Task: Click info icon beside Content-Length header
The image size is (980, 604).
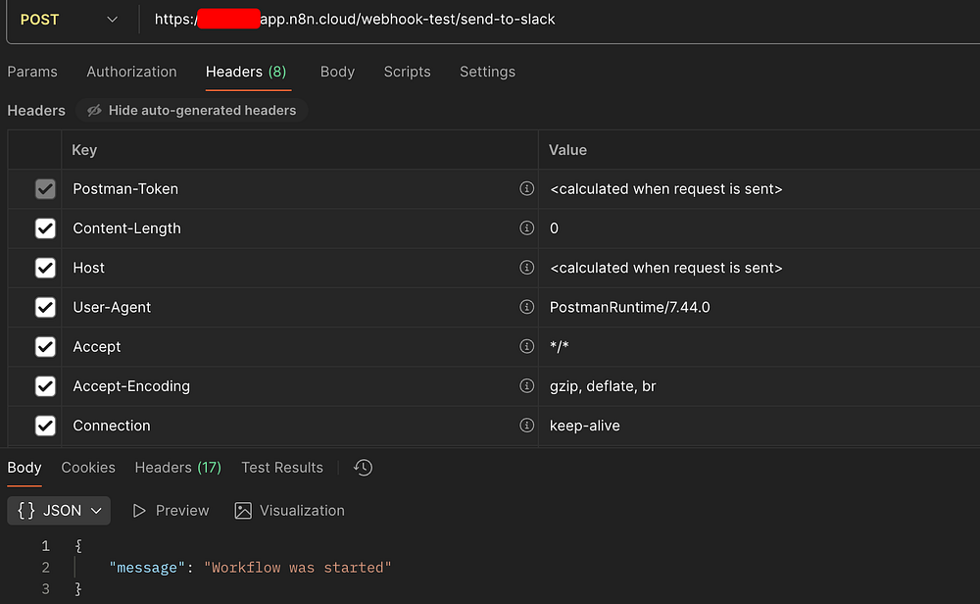Action: click(x=526, y=228)
